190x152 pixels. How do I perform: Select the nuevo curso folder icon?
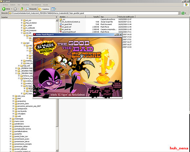tap(13, 121)
